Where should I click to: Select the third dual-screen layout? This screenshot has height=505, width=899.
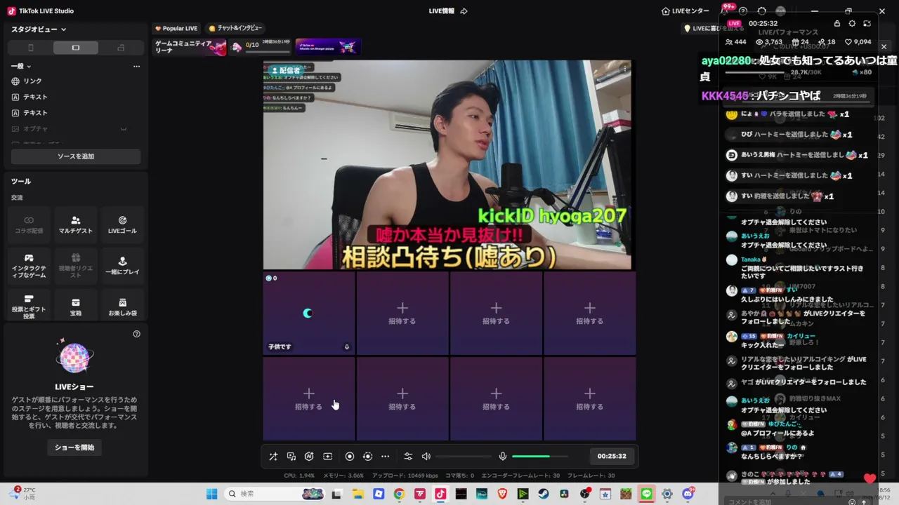(x=121, y=48)
